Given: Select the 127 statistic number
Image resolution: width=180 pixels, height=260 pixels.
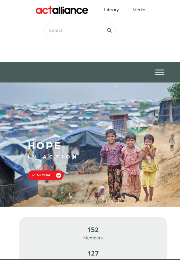Looking at the screenshot, I should [93, 253].
